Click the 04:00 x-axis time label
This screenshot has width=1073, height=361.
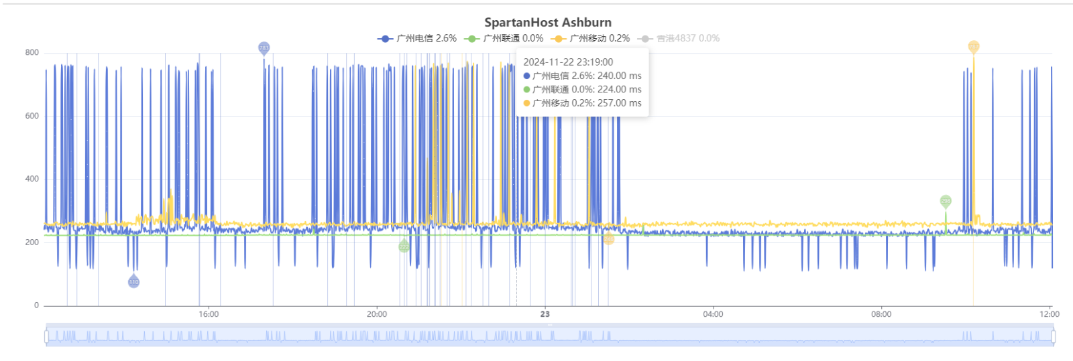(713, 314)
